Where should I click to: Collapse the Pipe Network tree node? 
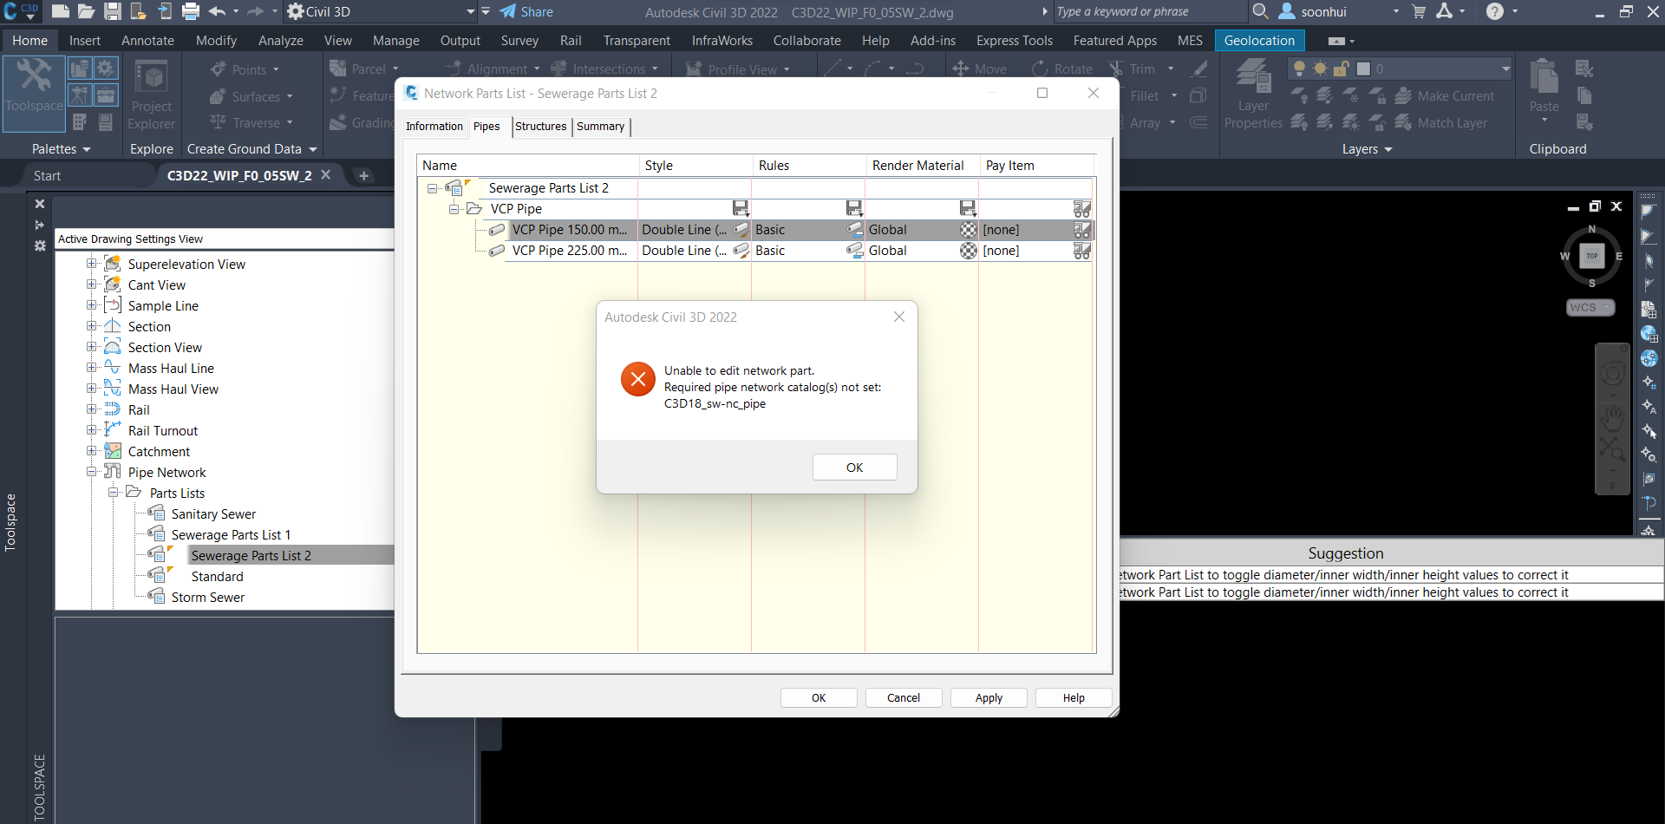tap(91, 472)
